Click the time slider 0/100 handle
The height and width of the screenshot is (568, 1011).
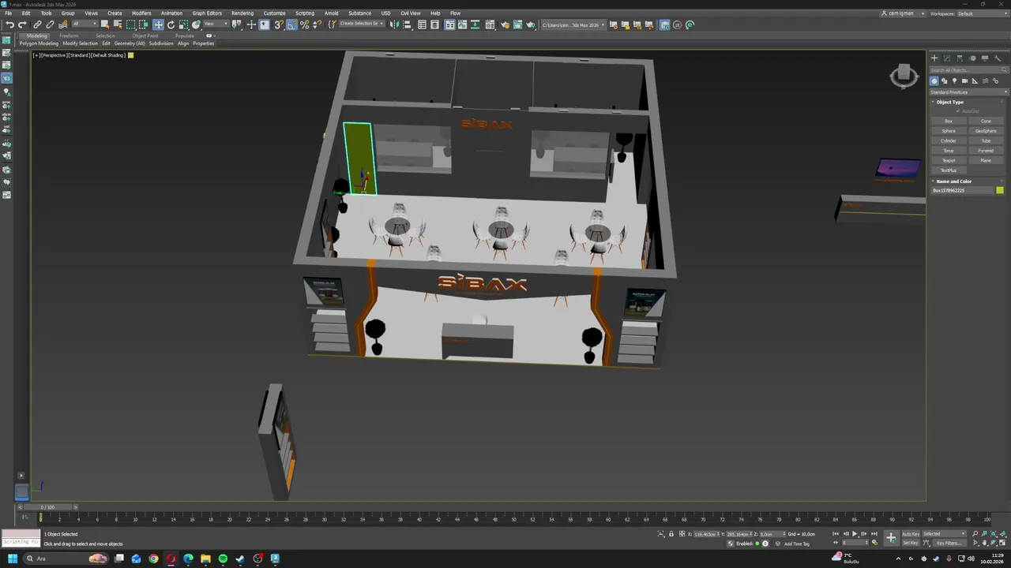click(48, 507)
